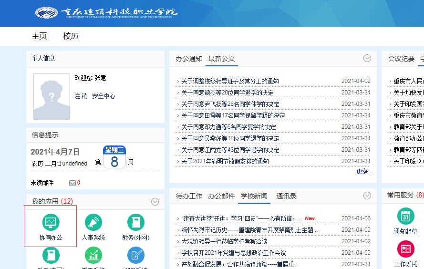The image size is (424, 269).
Task: Click the 个人信息 panel heading
Action: pos(43,58)
